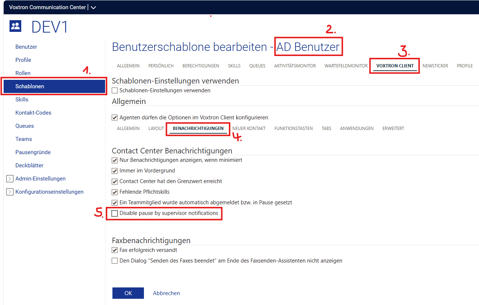The width and height of the screenshot is (479, 305).
Task: Open the Voxtron Communication Center dropdown
Action: [x=93, y=7]
